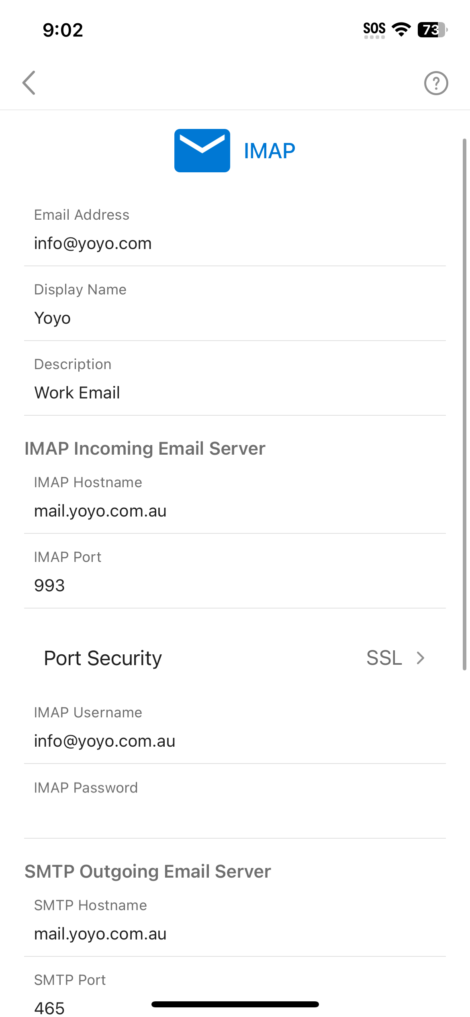Tap the SMTP Outgoing Email Server heading

click(148, 871)
